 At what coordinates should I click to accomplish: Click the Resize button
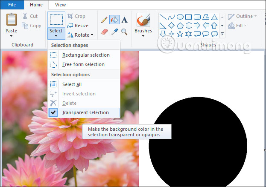(78, 26)
